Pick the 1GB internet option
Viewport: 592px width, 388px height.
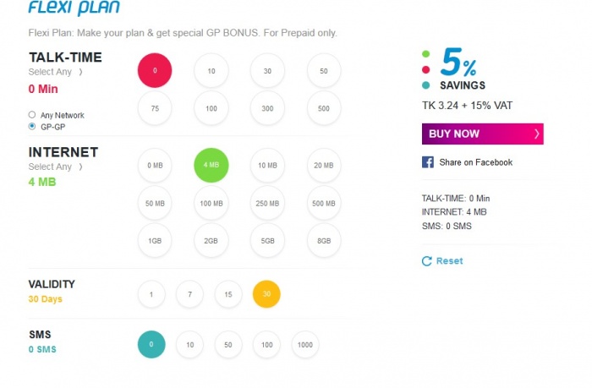pyautogui.click(x=155, y=240)
